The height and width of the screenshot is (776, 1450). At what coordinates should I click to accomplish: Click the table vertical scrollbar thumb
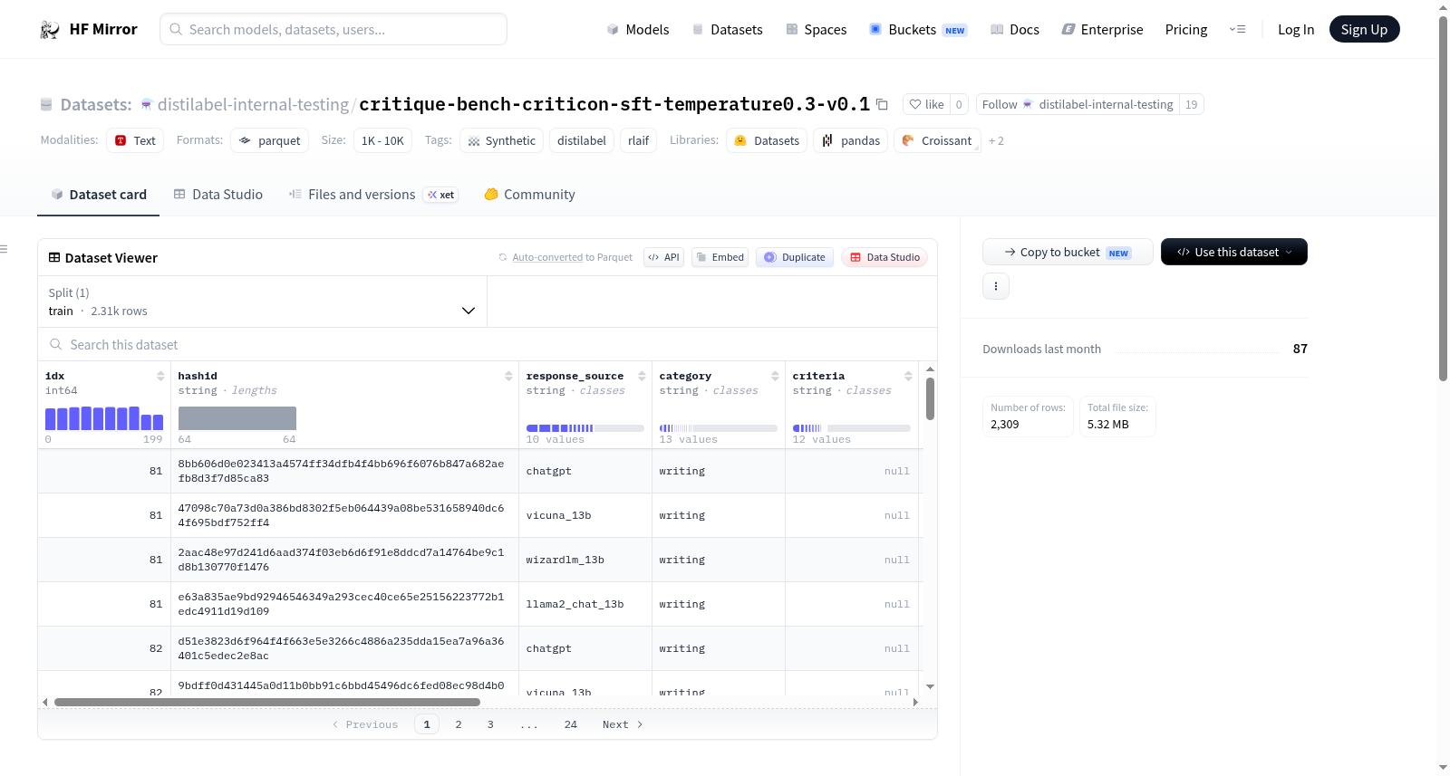point(930,398)
